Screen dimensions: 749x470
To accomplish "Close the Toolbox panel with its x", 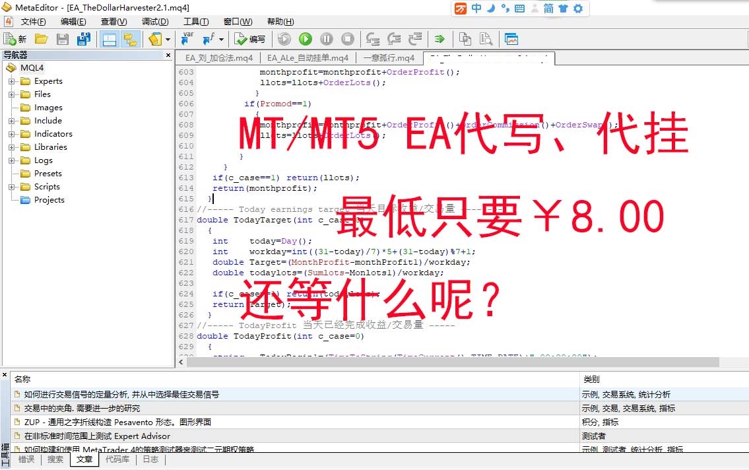I will (x=5, y=375).
